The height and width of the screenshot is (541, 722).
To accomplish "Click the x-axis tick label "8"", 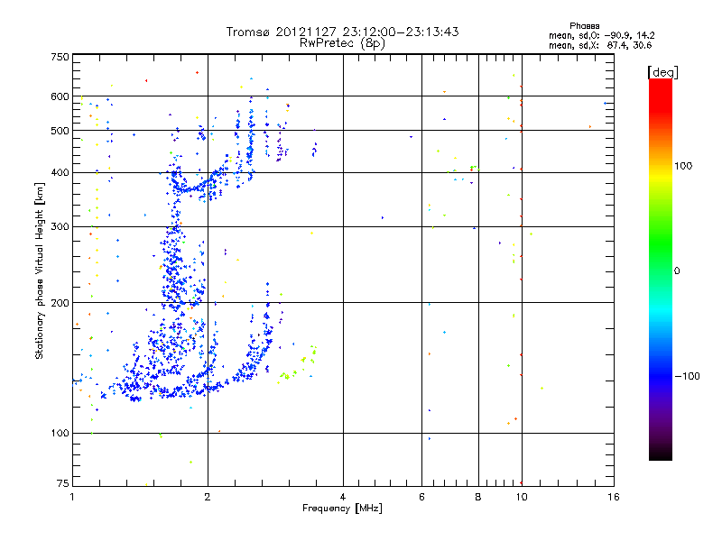I will point(478,497).
